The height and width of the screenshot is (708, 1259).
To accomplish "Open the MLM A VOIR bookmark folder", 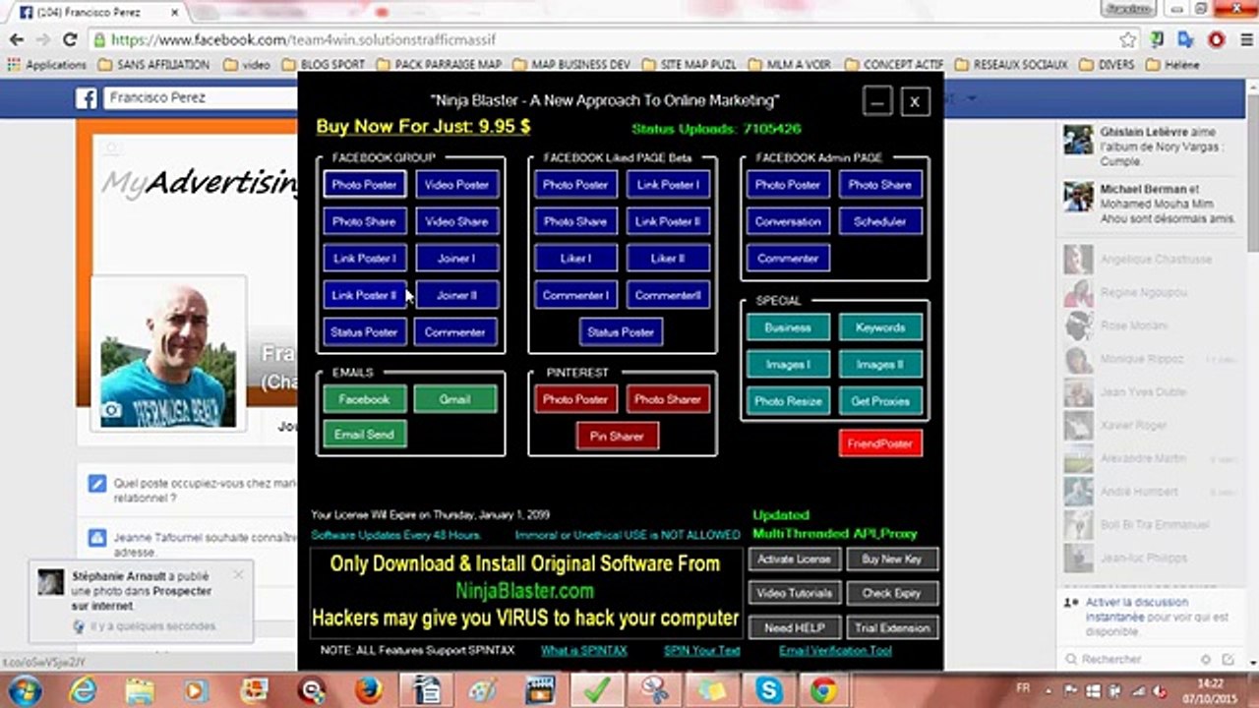I will coord(789,65).
